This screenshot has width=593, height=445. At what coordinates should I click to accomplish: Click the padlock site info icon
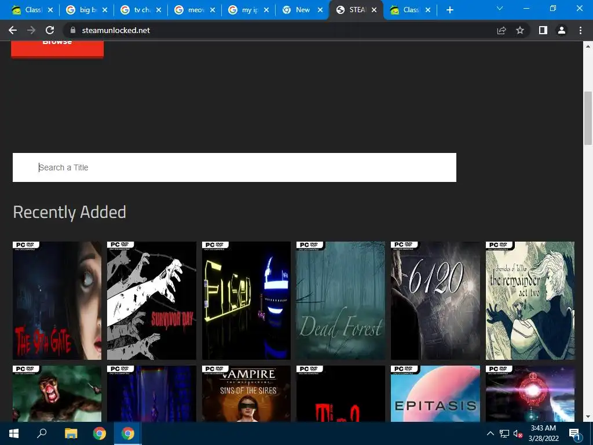pyautogui.click(x=73, y=30)
